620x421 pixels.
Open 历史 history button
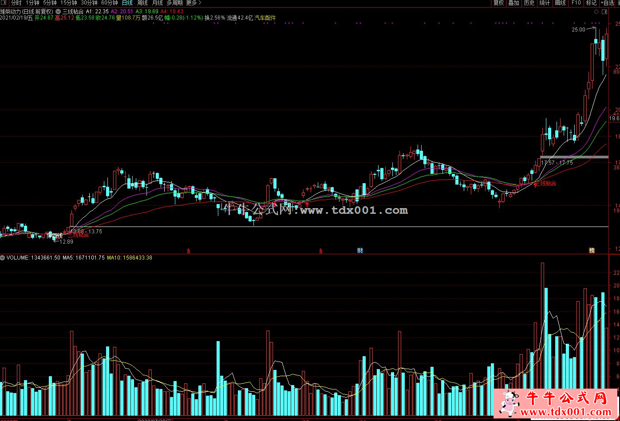[x=529, y=3]
